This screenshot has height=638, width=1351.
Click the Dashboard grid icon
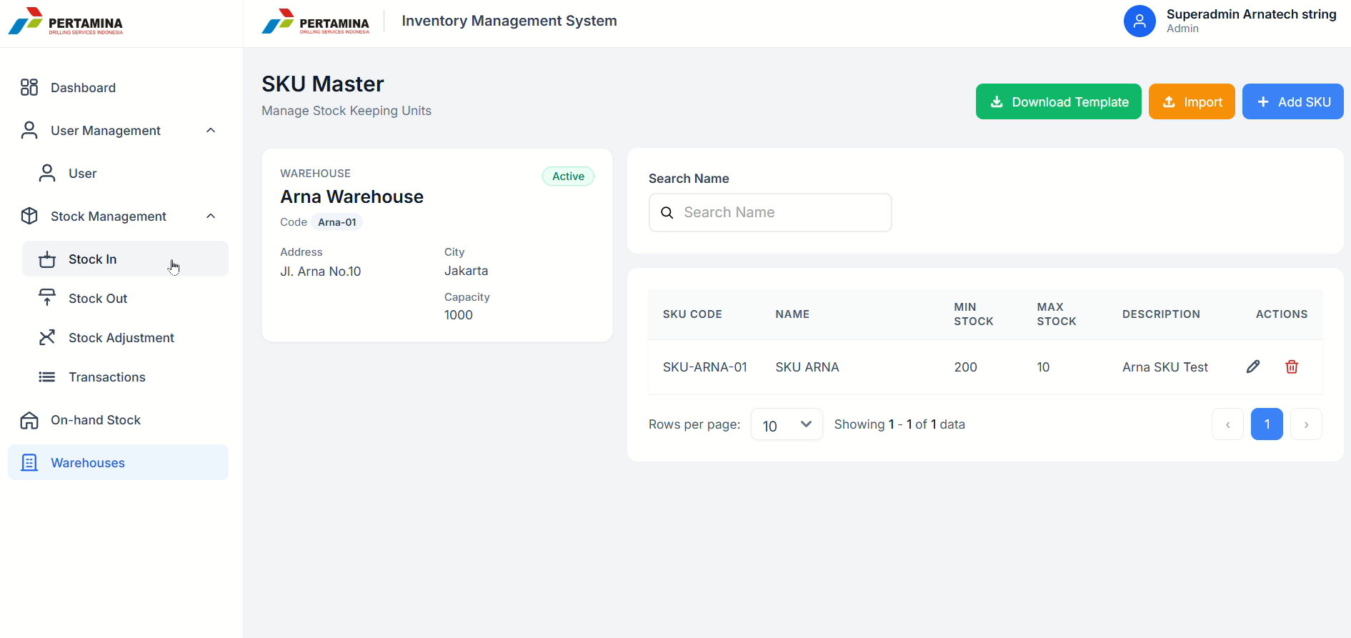pyautogui.click(x=29, y=87)
